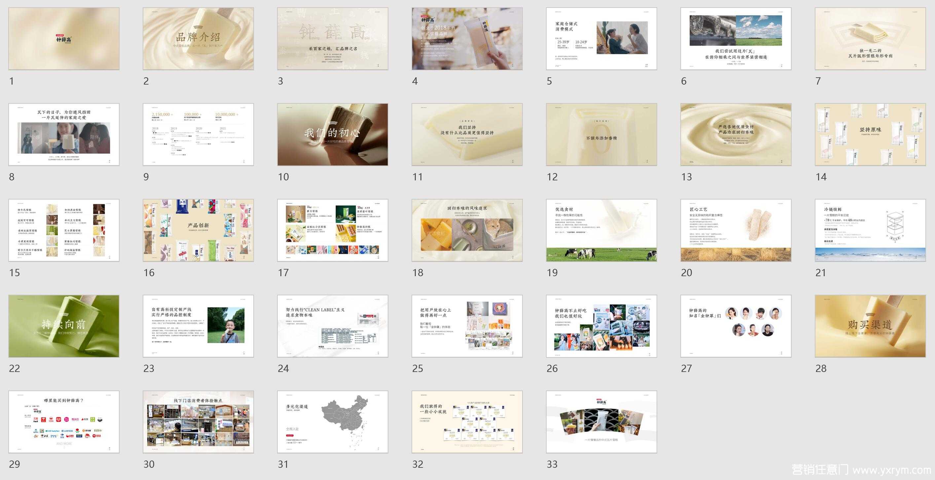Open slide 10 titled 我们的初心

333,134
